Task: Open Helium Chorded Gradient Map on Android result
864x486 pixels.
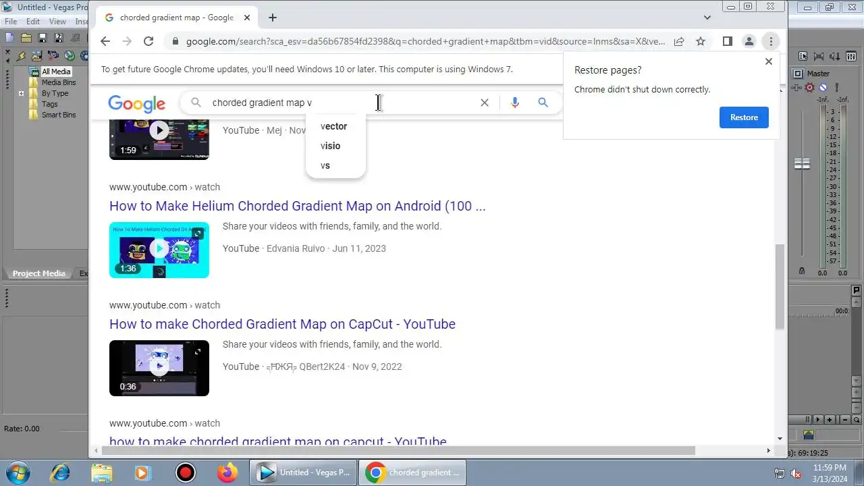Action: tap(297, 206)
